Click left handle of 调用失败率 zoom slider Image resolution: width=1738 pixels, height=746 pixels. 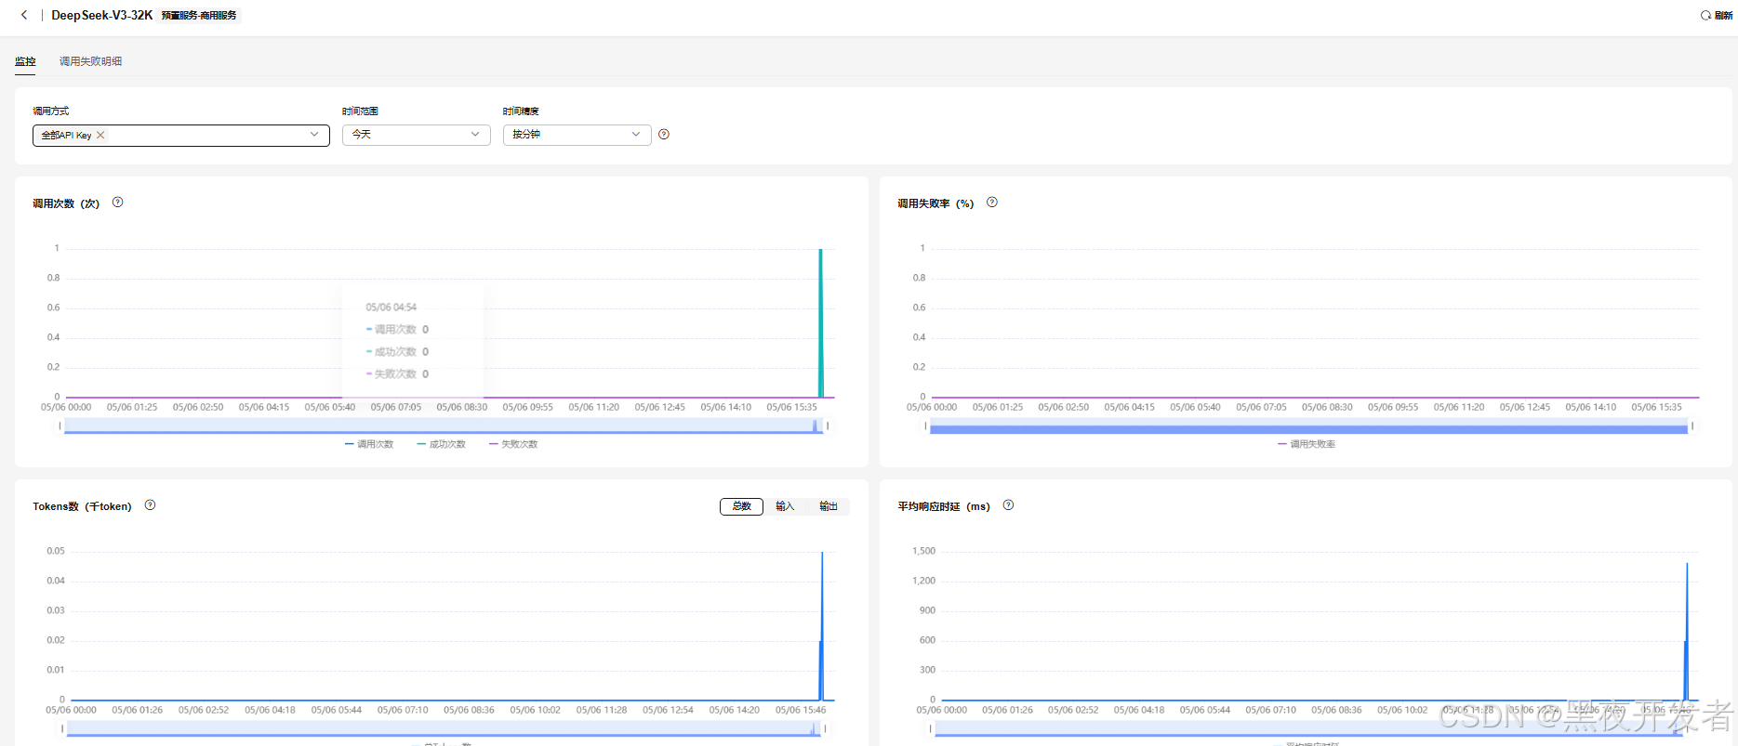click(925, 425)
